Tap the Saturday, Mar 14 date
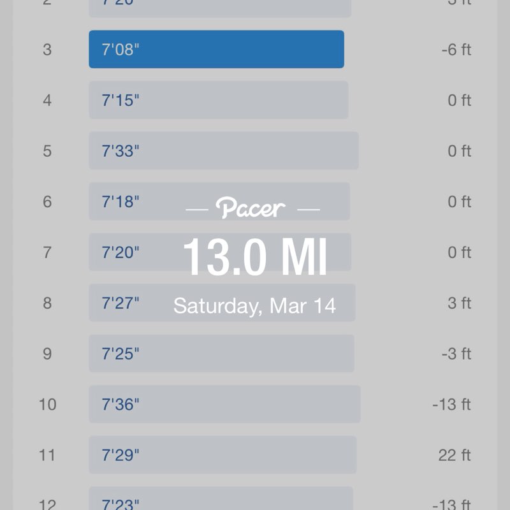The width and height of the screenshot is (510, 510). coord(254,305)
